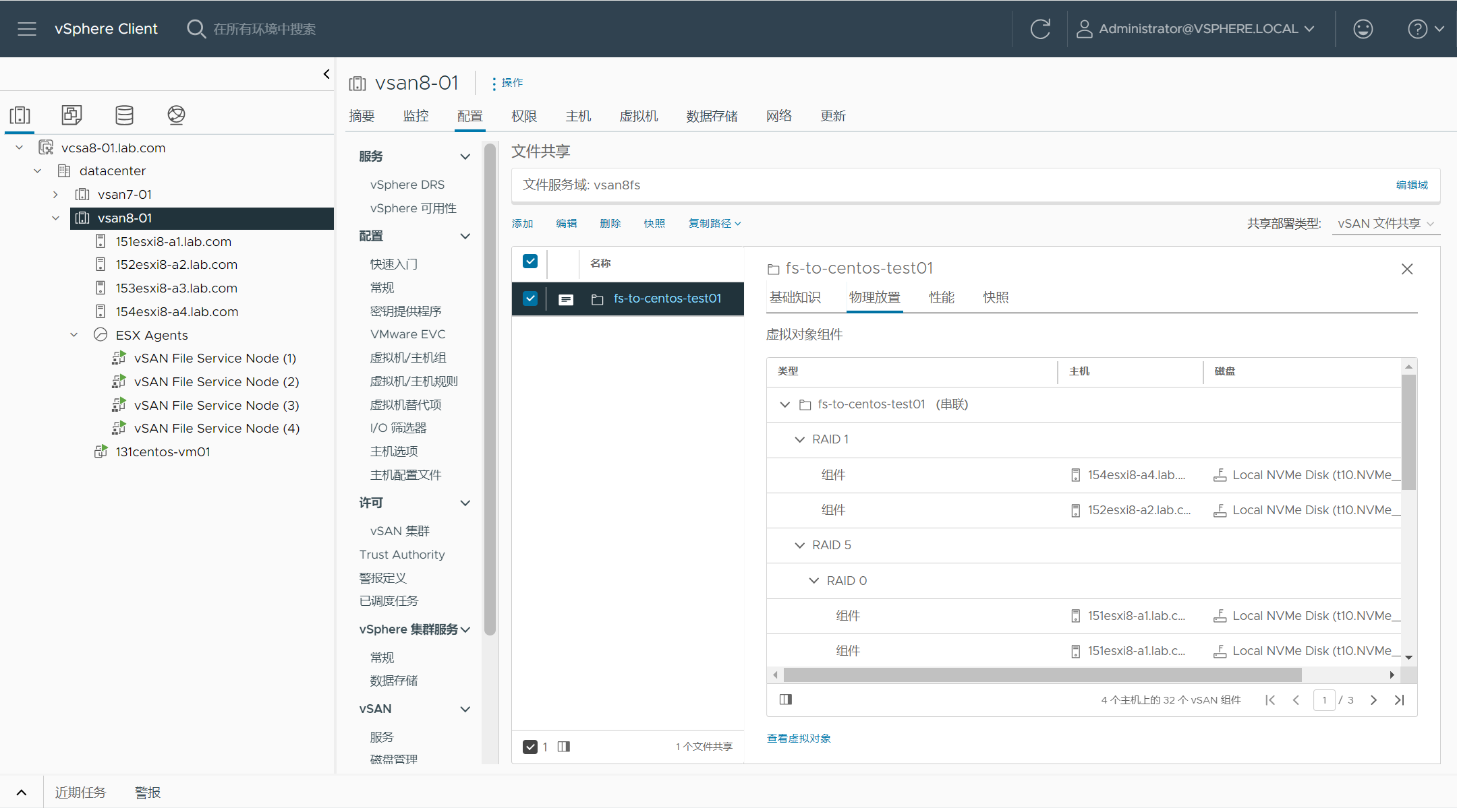Collapse the left navigation pane
This screenshot has height=808, width=1457.
pyautogui.click(x=326, y=74)
